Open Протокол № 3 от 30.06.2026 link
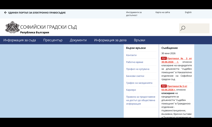 point(176,60)
